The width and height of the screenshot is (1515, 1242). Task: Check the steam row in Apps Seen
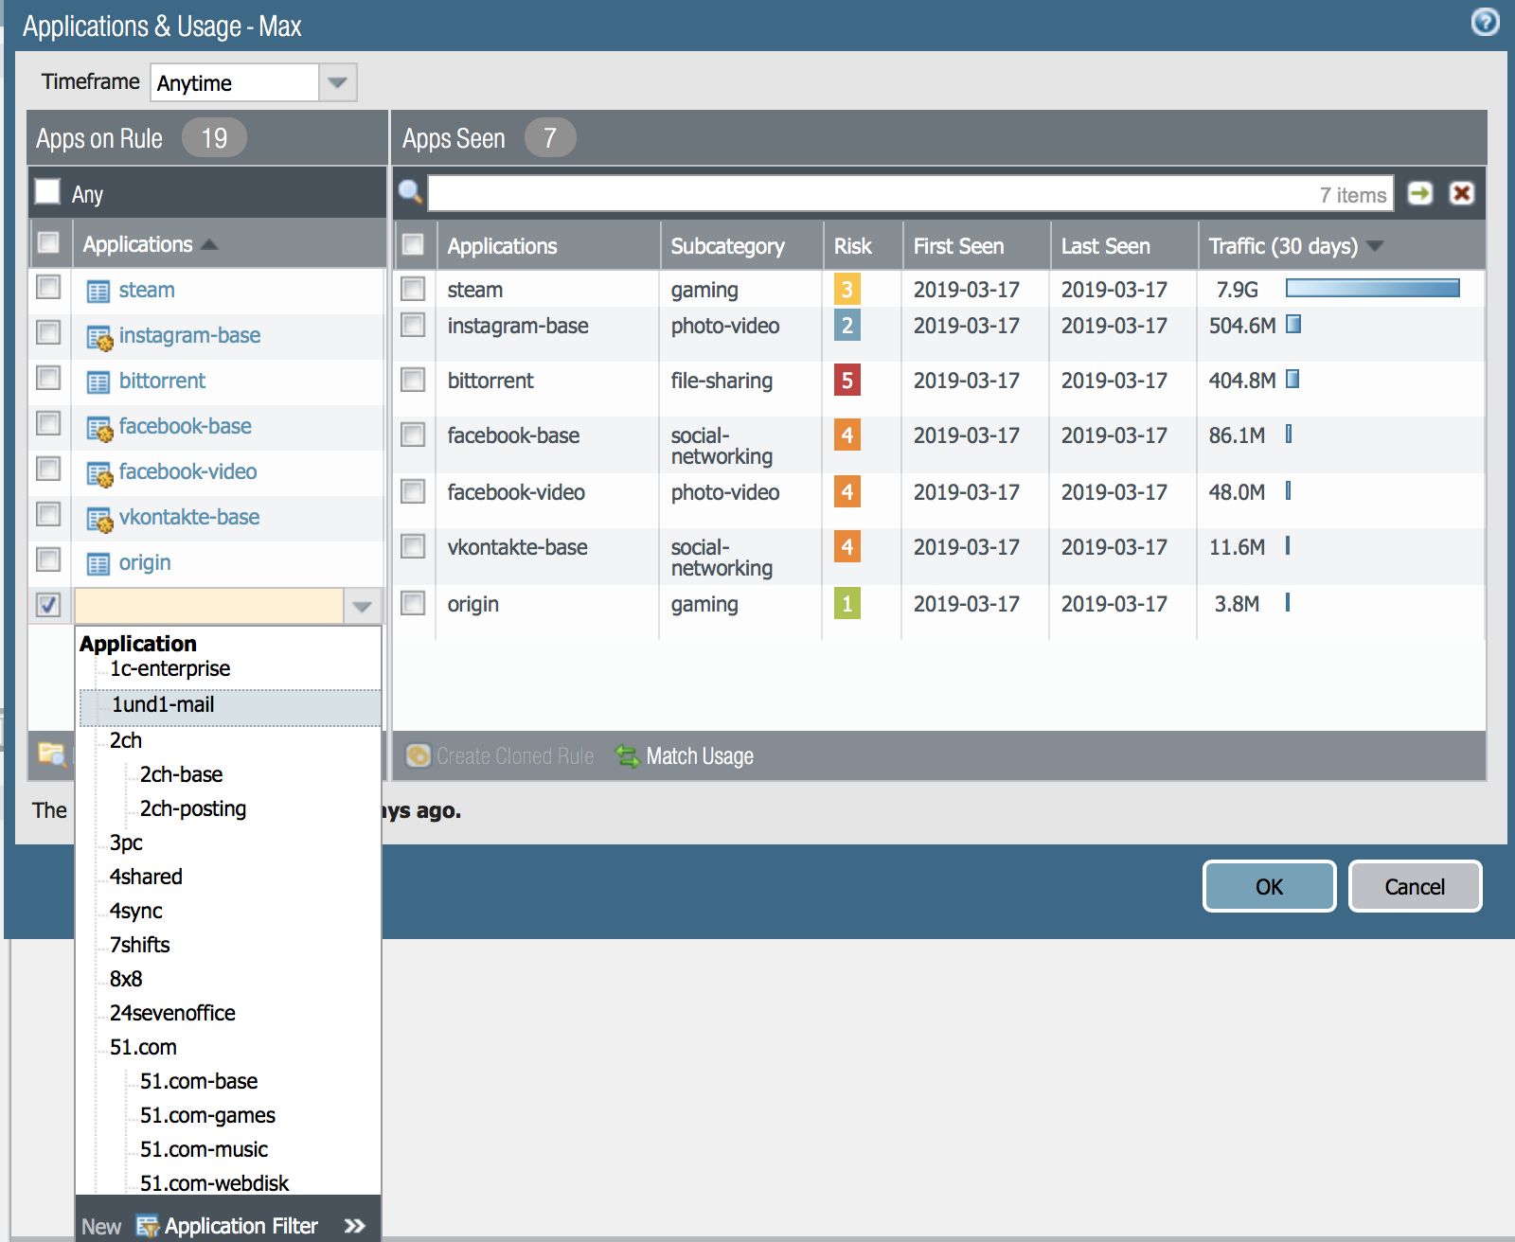[x=413, y=288]
